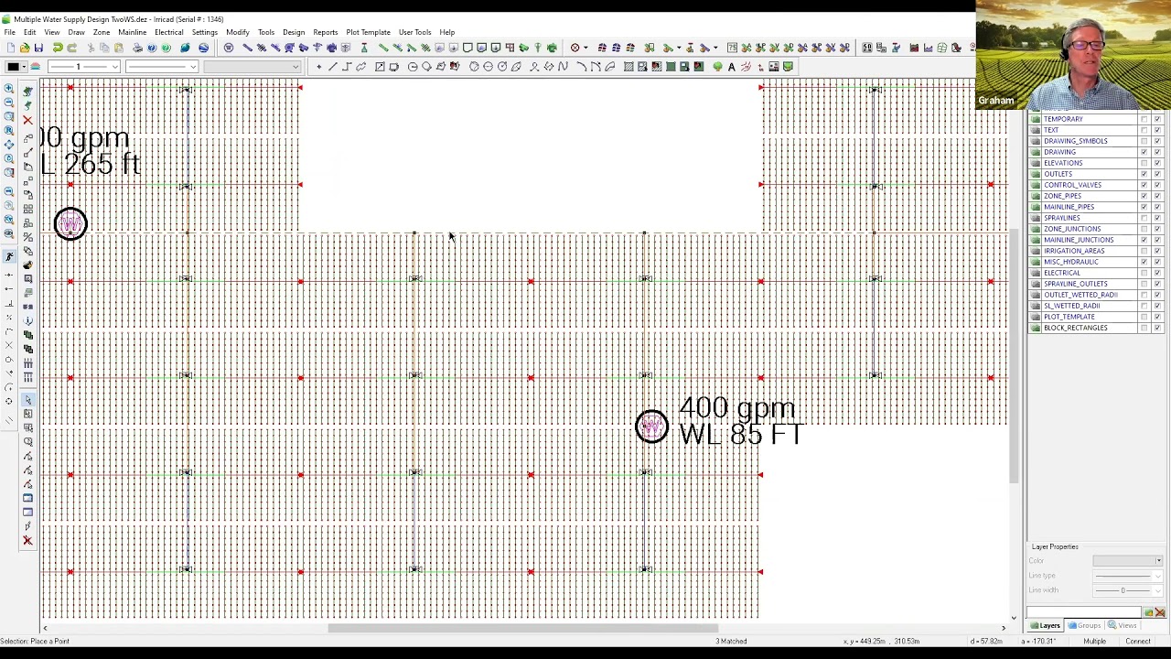Screen dimensions: 1171x659
Task: Select the Text 'A' tool
Action: pos(731,67)
